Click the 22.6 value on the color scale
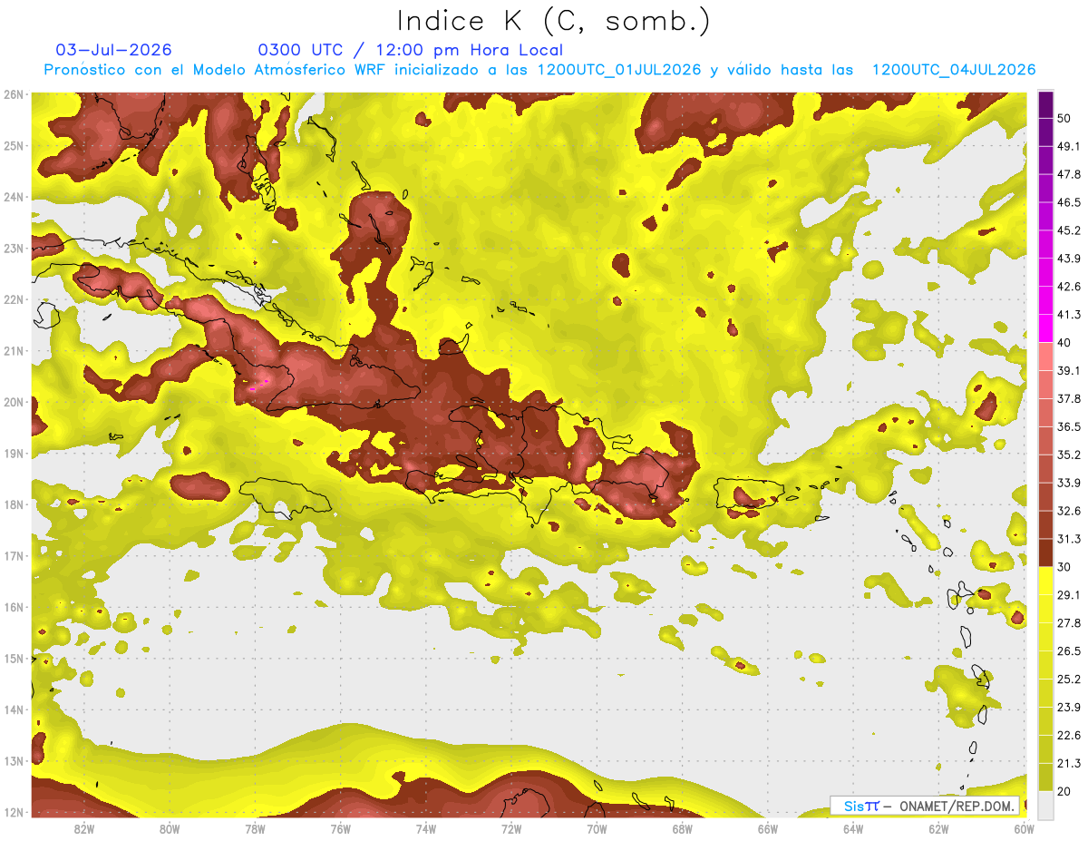The height and width of the screenshot is (841, 1088). (x=1069, y=736)
